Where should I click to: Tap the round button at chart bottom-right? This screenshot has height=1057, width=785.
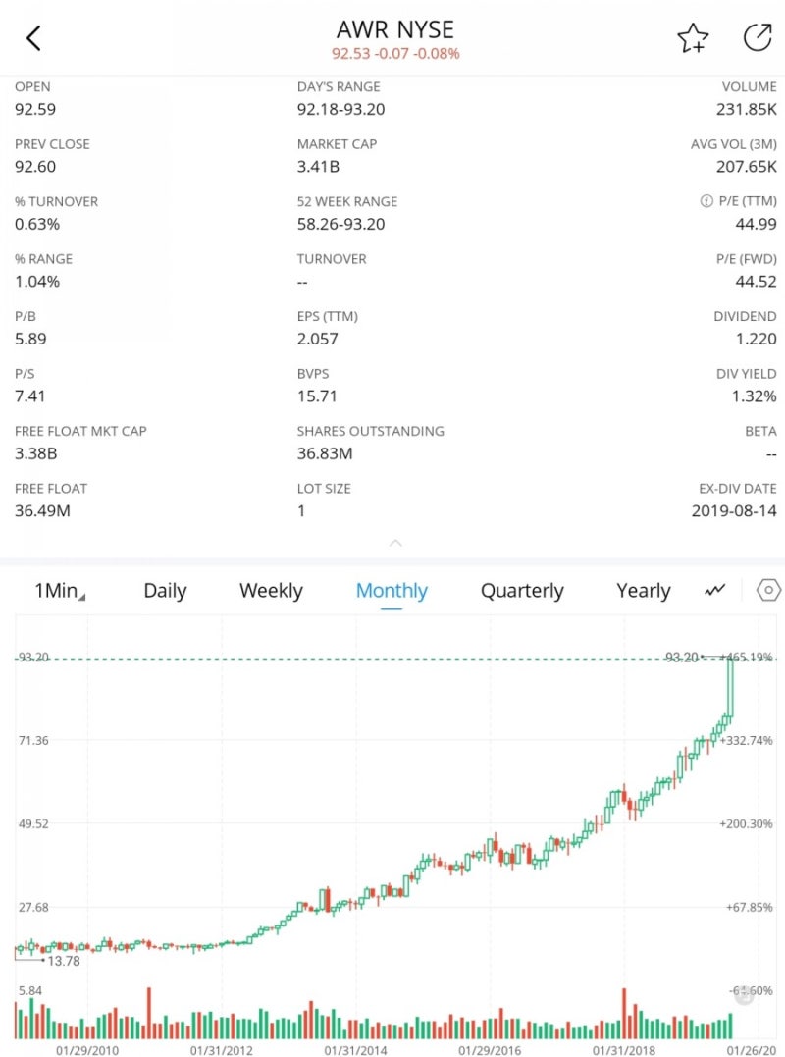pyautogui.click(x=745, y=995)
